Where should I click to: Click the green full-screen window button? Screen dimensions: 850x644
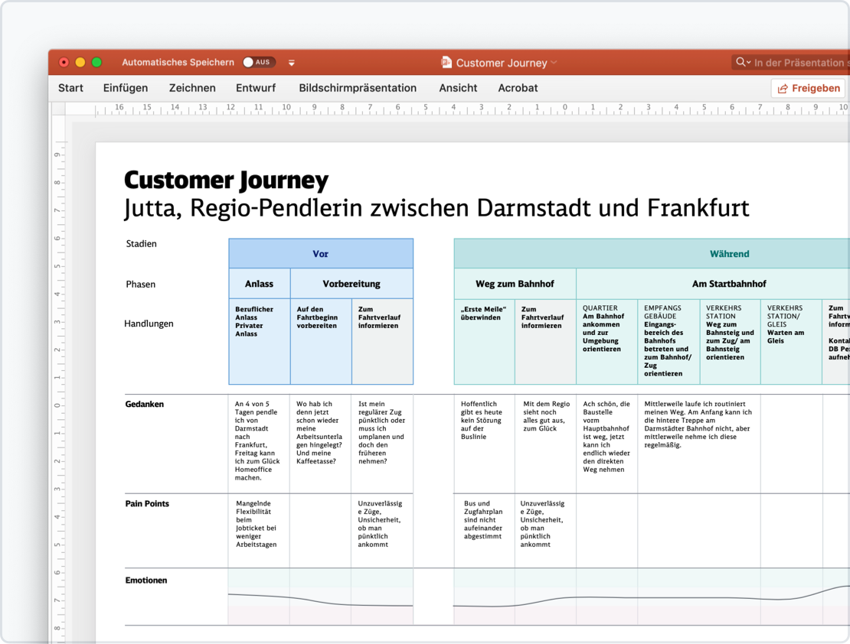coord(96,63)
